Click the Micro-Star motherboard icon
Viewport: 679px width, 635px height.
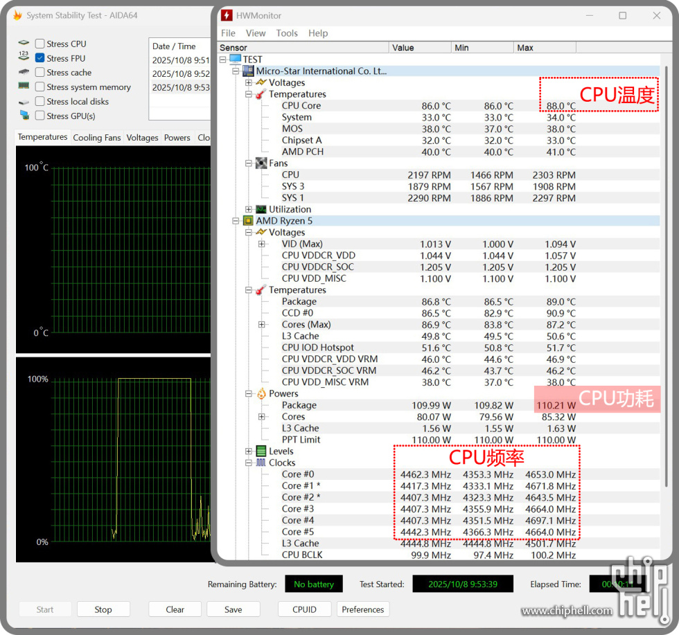(x=247, y=71)
